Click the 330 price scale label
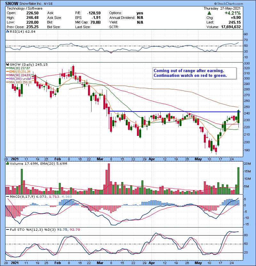The image size is (256, 266). click(247, 63)
